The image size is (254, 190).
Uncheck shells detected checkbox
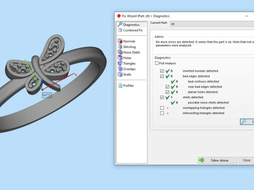coord(162,97)
